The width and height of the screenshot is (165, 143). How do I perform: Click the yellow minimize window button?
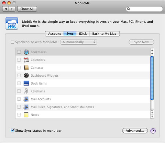click(x=9, y=3)
